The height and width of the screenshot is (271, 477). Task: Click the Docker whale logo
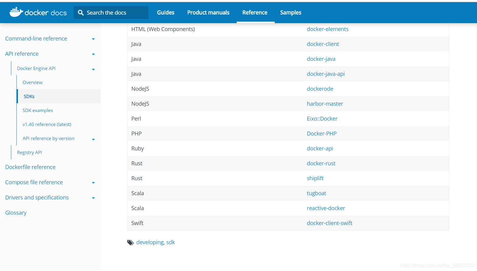(16, 12)
